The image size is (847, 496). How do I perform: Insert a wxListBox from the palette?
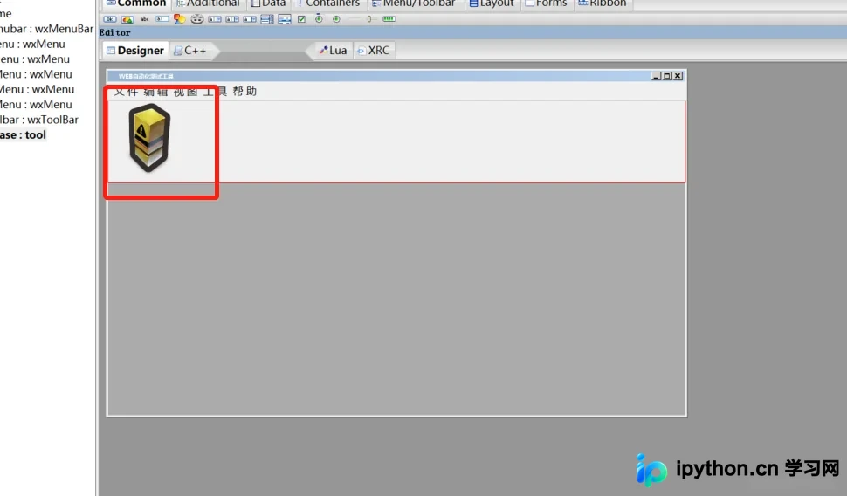click(x=267, y=19)
